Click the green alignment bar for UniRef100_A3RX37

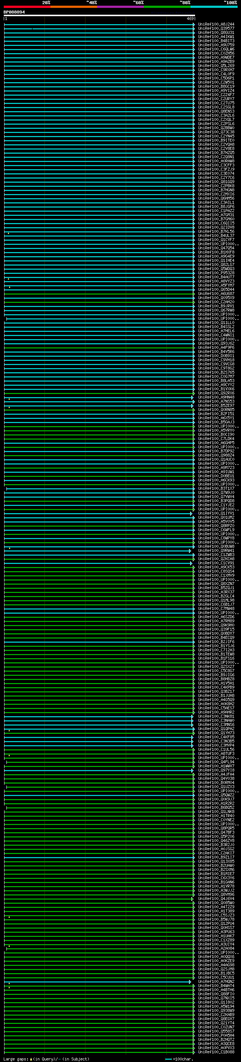pyautogui.click(x=99, y=592)
